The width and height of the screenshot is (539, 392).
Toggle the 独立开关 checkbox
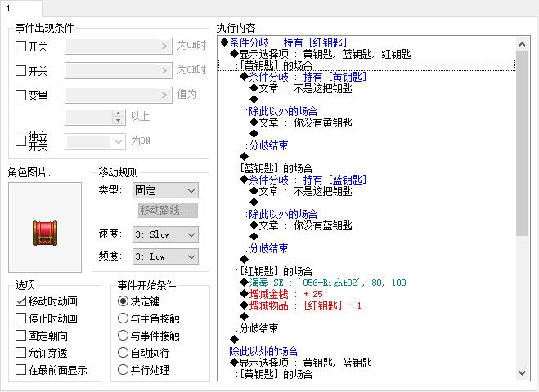[20, 140]
